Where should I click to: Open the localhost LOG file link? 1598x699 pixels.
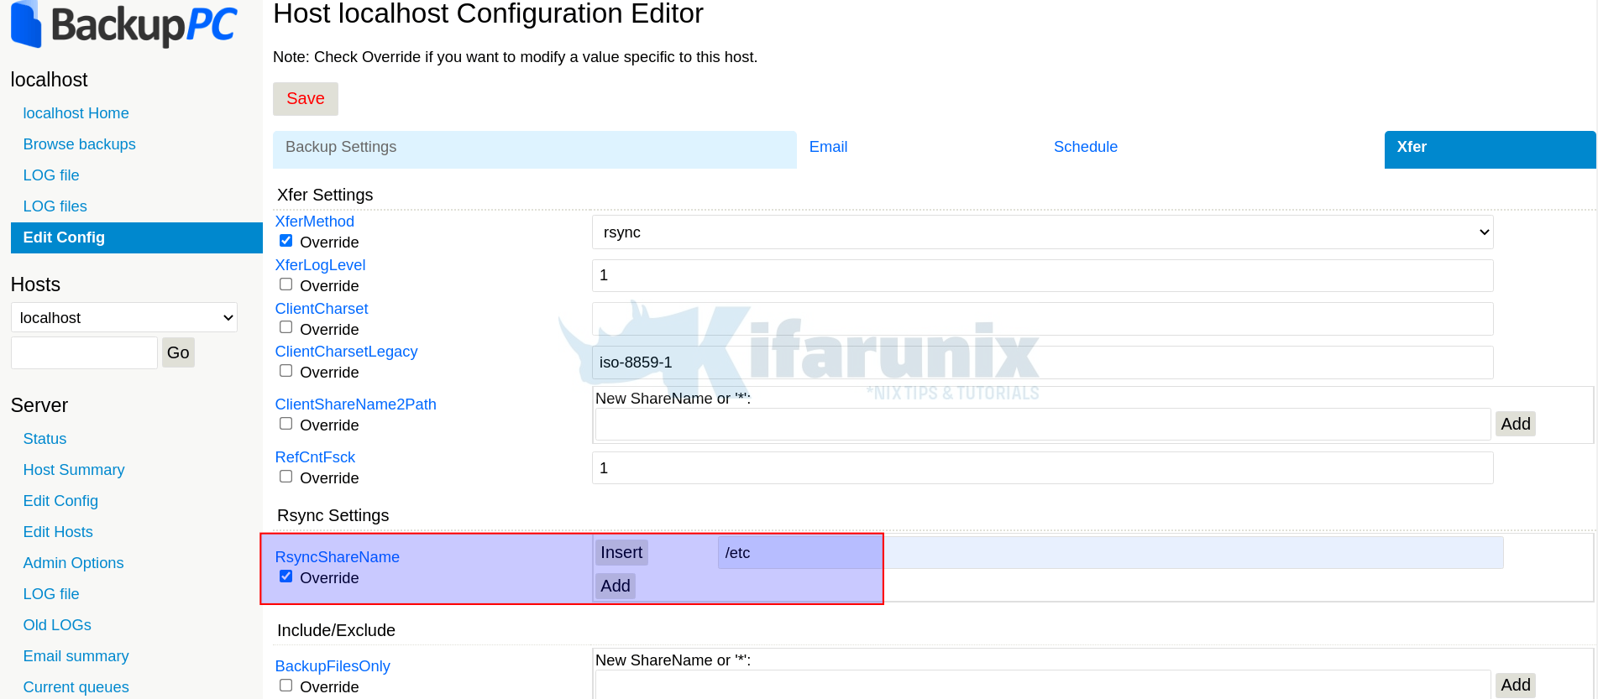coord(51,175)
